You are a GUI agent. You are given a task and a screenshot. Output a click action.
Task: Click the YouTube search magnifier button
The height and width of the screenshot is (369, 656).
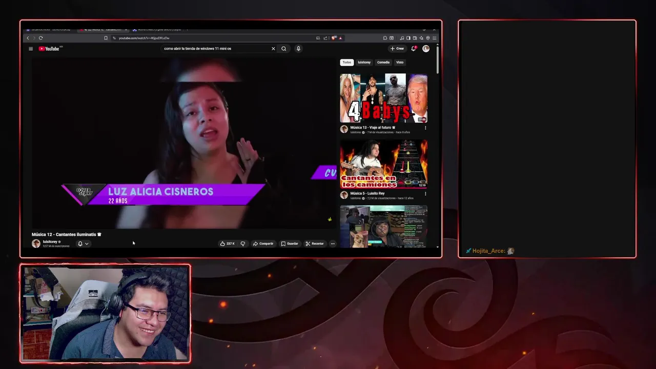[284, 49]
